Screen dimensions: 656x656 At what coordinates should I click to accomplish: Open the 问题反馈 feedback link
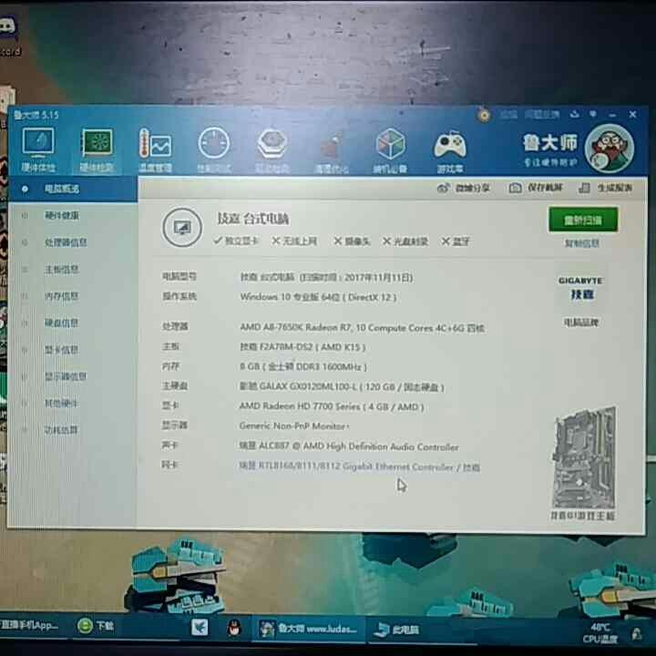[x=542, y=114]
